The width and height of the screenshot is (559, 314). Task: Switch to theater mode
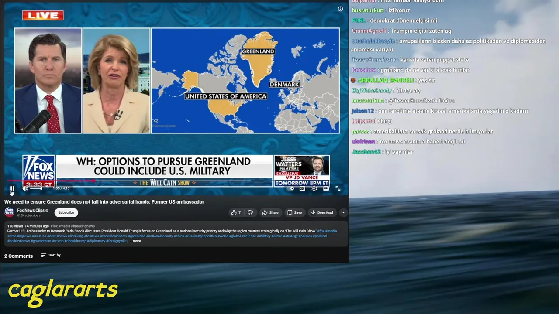tap(326, 188)
